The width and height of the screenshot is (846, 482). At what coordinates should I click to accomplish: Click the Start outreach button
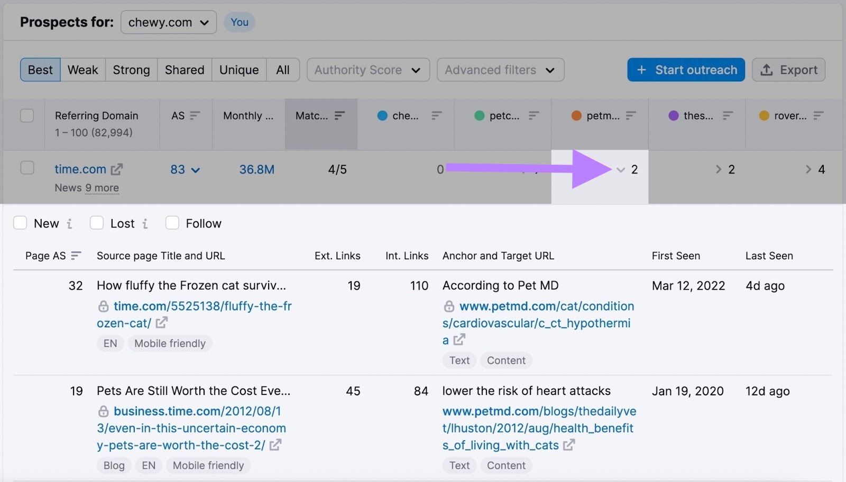(685, 69)
